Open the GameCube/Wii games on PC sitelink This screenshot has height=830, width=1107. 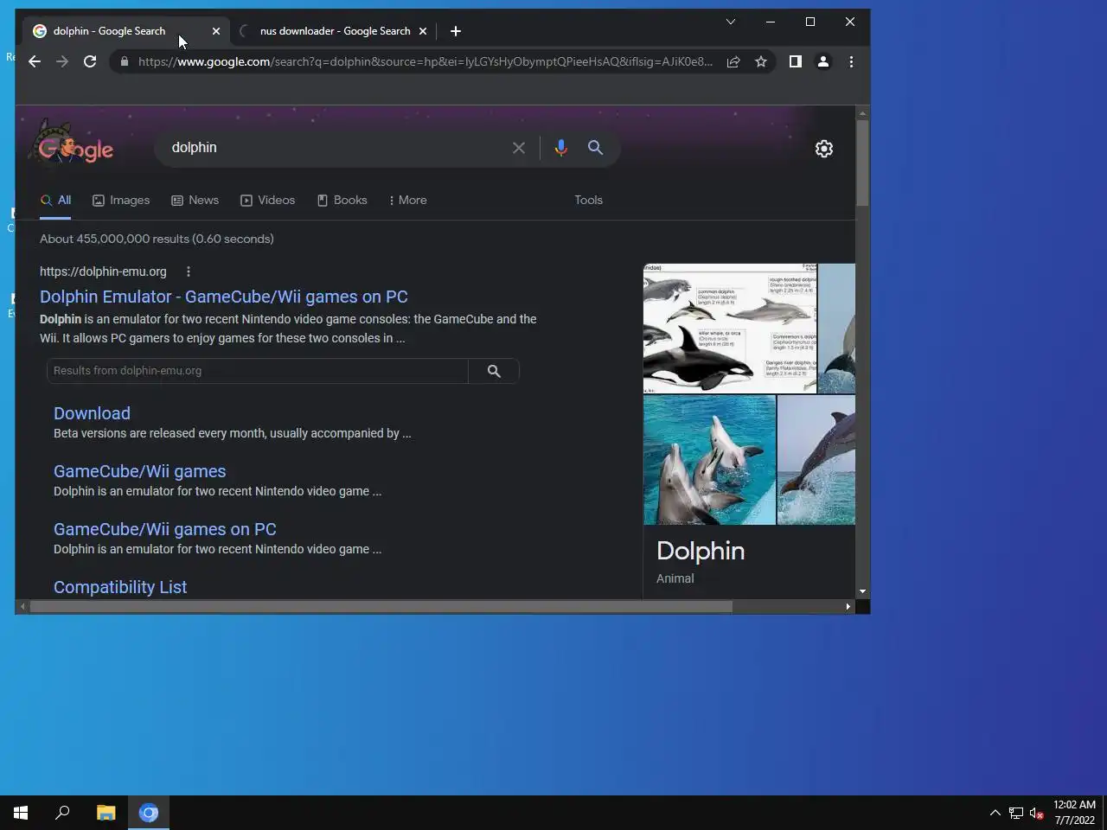(165, 529)
